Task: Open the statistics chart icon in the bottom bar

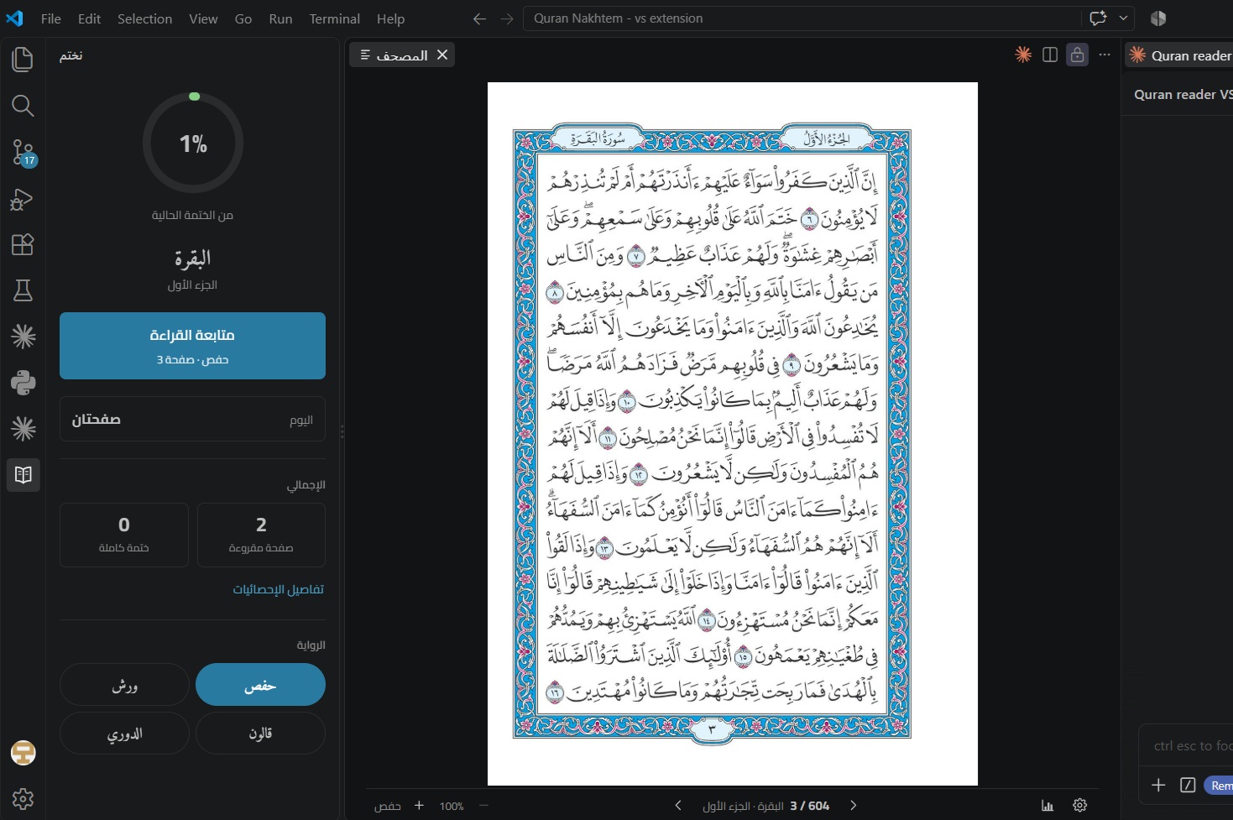Action: pyautogui.click(x=1048, y=805)
